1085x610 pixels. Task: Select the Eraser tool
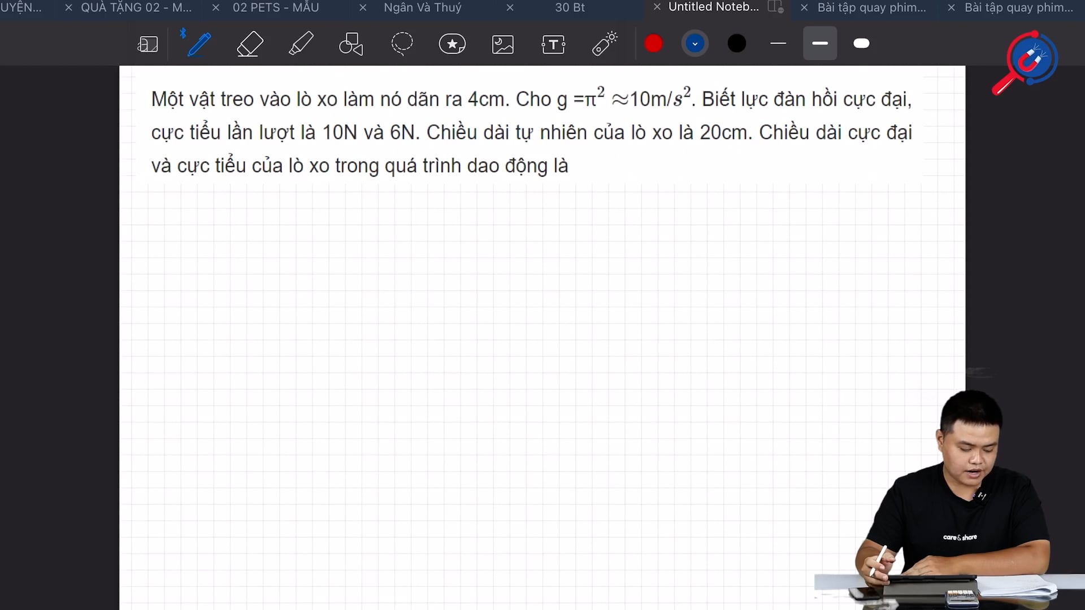tap(250, 44)
